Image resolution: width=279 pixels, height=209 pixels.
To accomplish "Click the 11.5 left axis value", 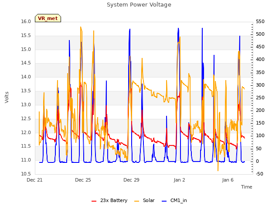I will pyautogui.click(x=26, y=146).
